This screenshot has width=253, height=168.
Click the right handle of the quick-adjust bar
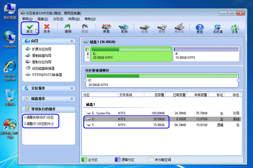click(238, 80)
